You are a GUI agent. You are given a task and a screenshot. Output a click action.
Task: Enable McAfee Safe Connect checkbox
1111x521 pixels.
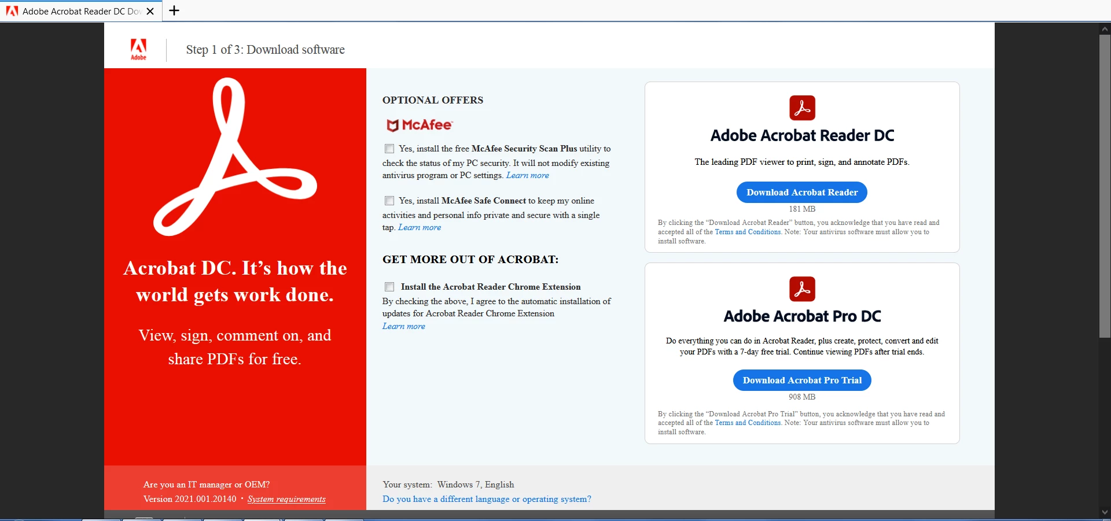[389, 201]
